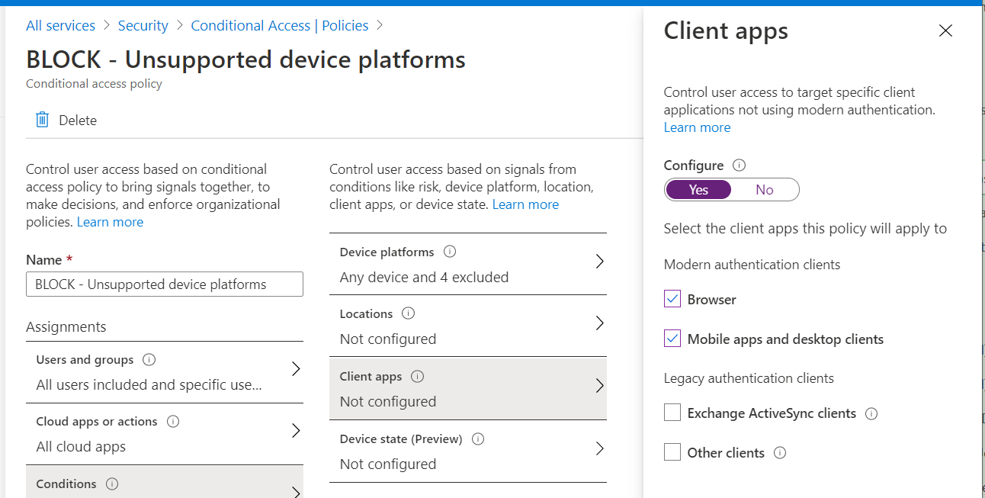985x498 pixels.
Task: Click the Delete trash icon
Action: [x=43, y=120]
